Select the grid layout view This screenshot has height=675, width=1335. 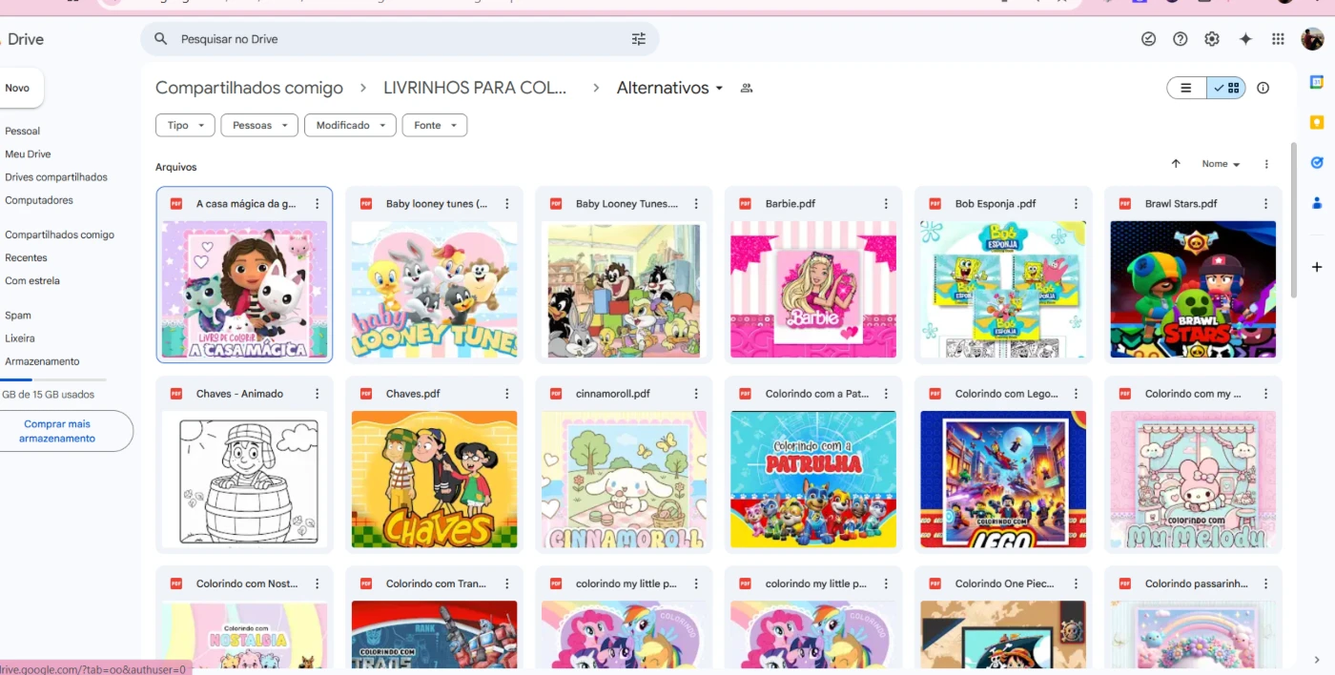click(x=1226, y=88)
